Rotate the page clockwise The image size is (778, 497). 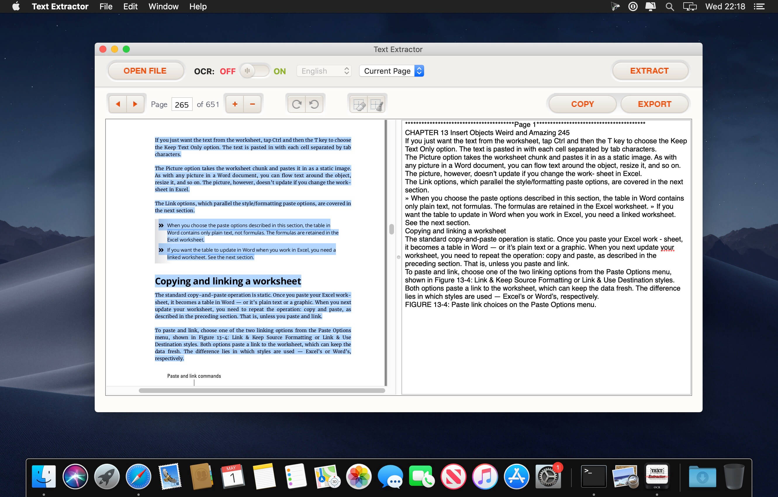[296, 104]
